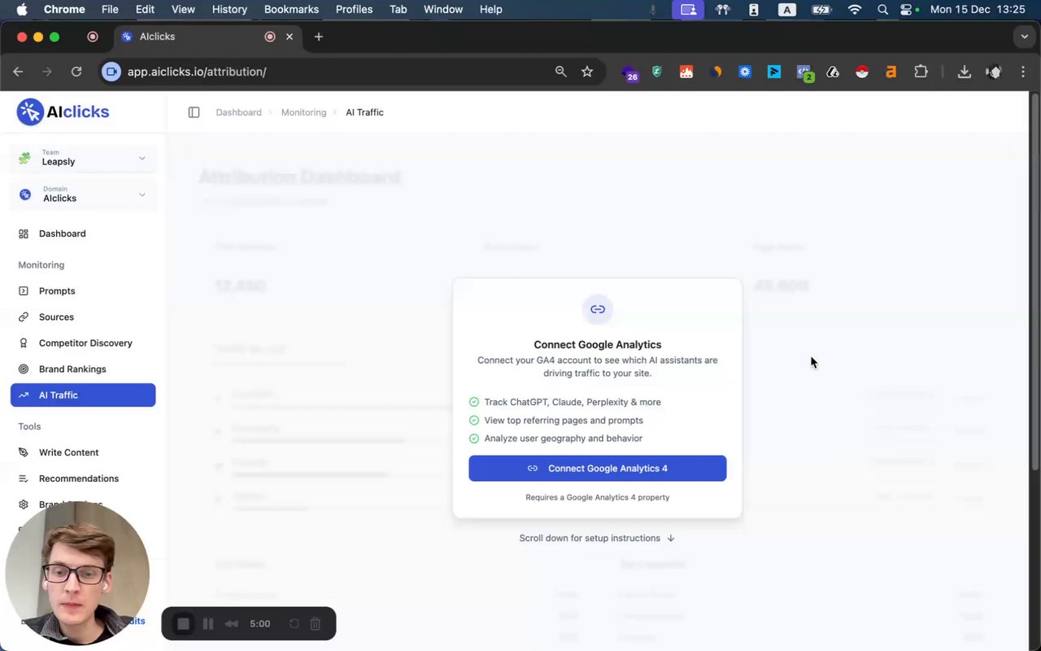Image resolution: width=1041 pixels, height=651 pixels.
Task: Open the Chrome three-dot menu
Action: 1023,72
